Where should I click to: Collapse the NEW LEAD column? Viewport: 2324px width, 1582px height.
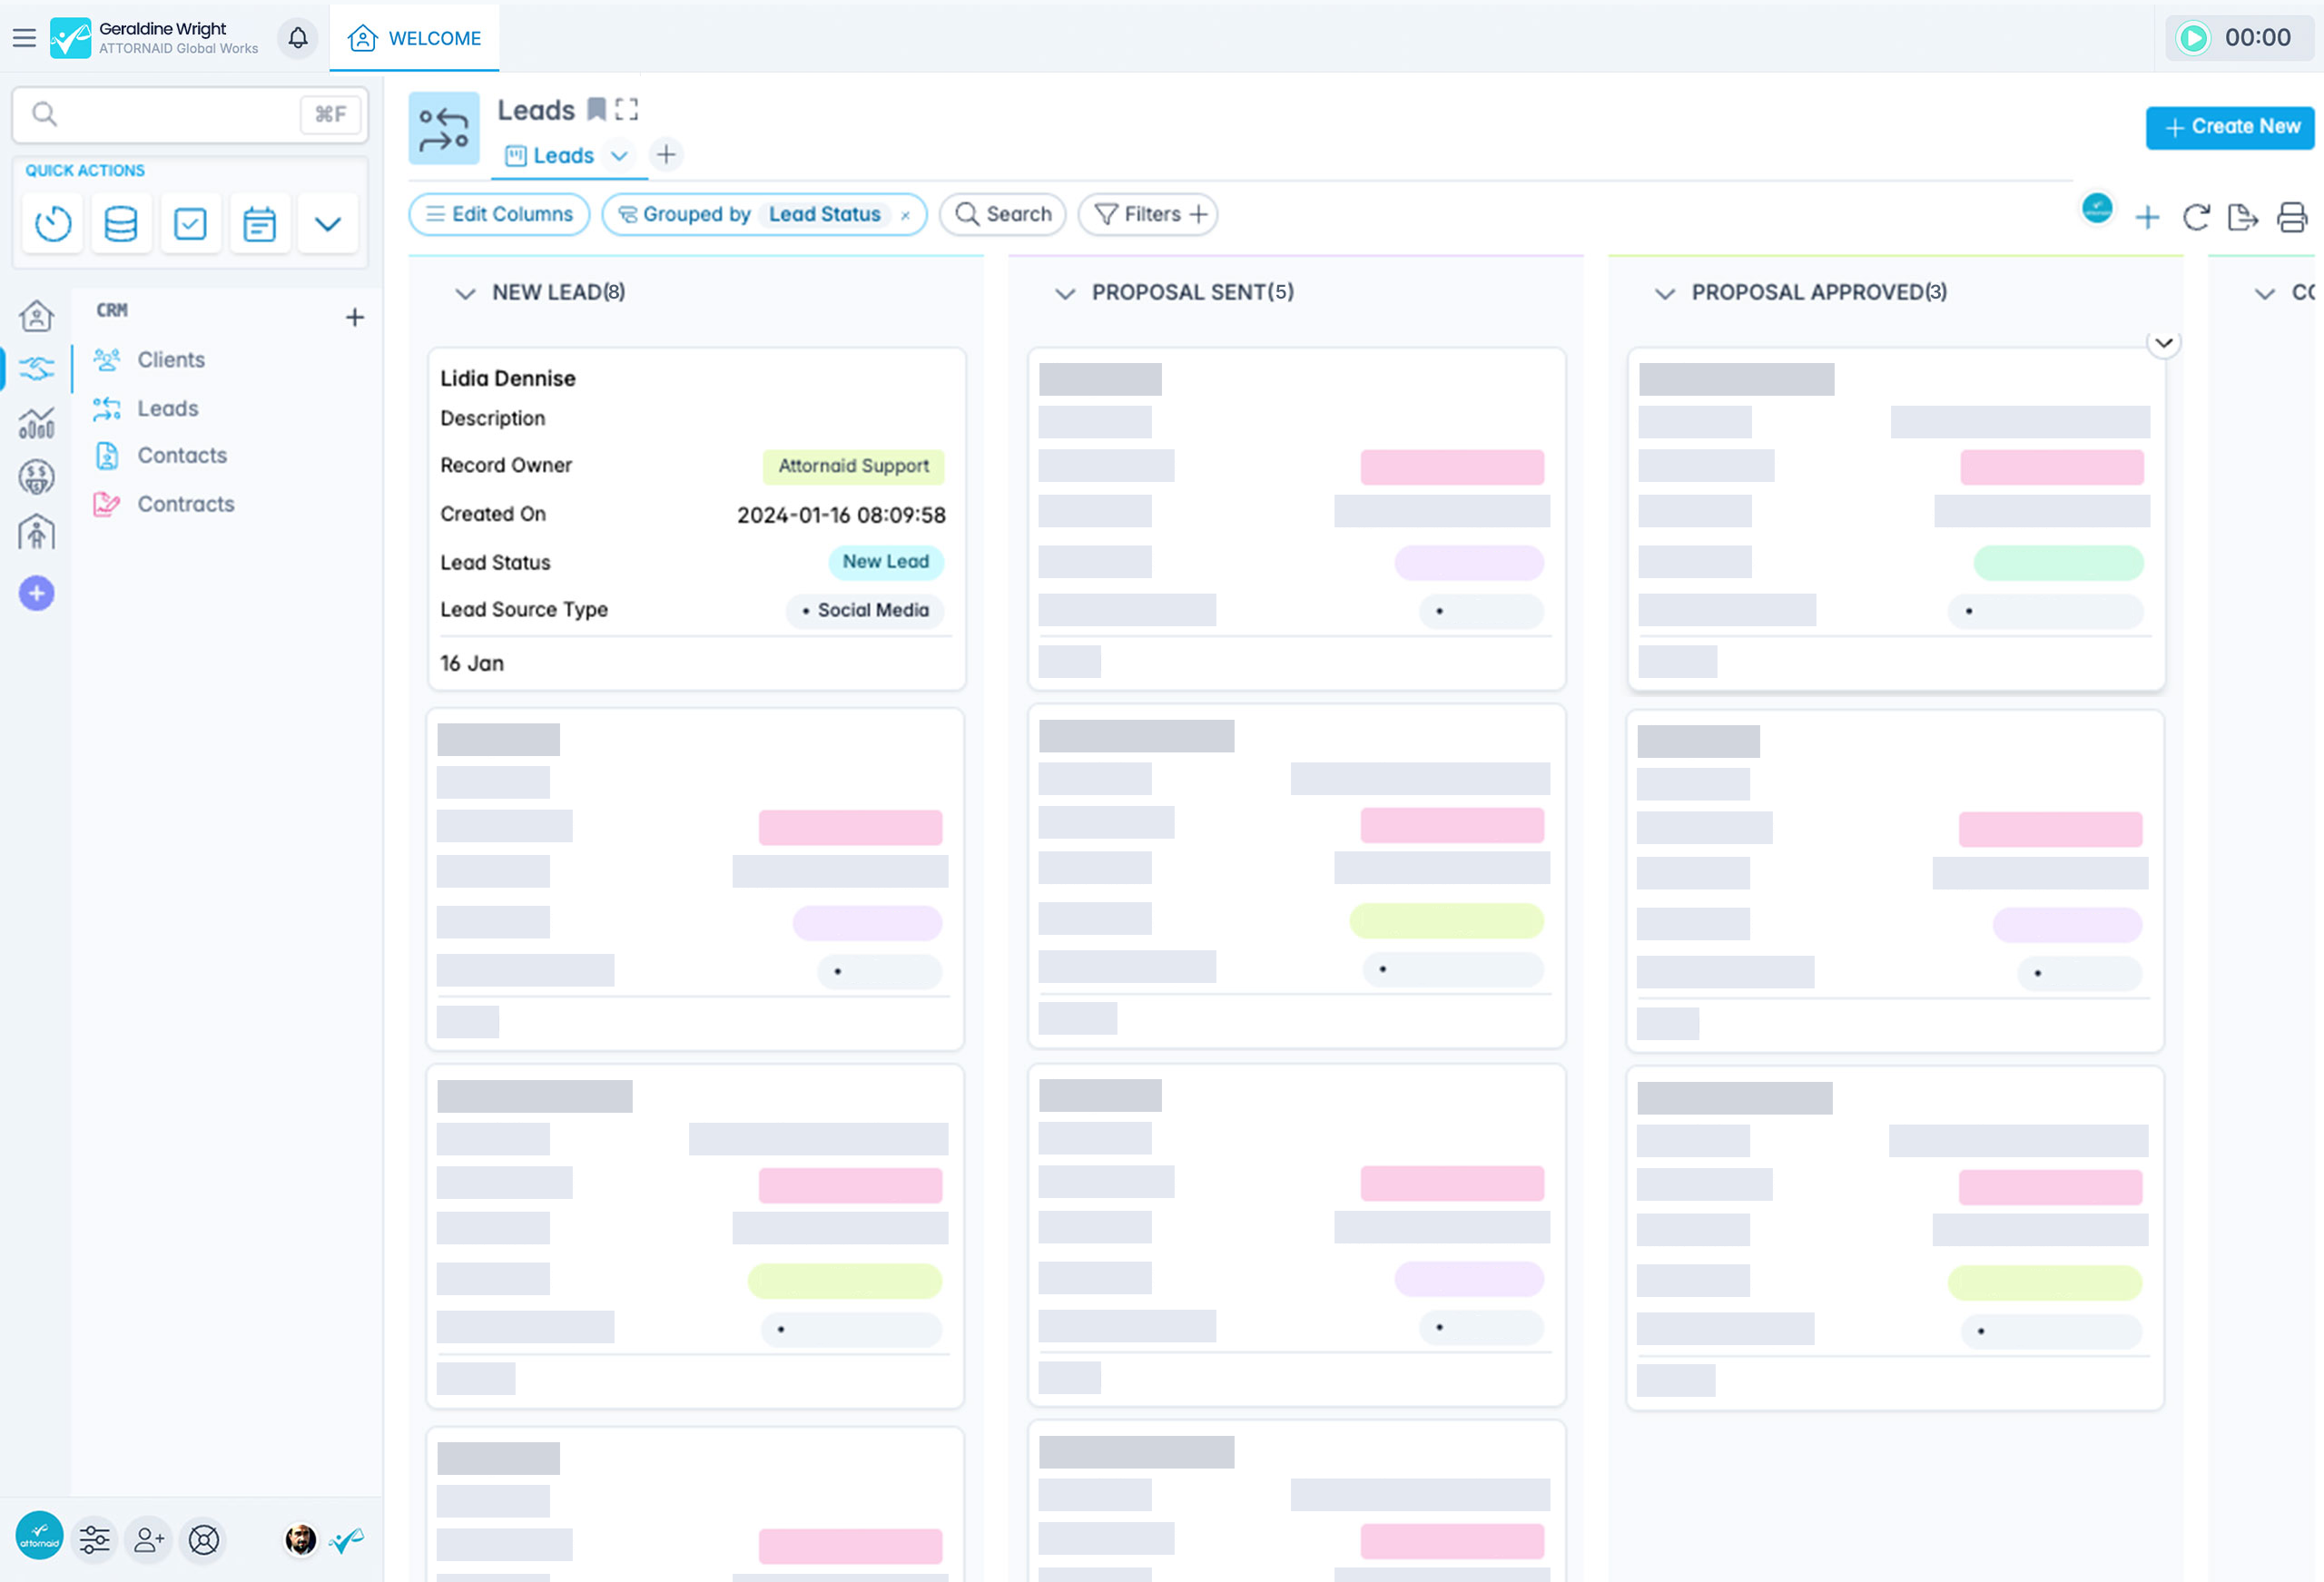coord(463,293)
